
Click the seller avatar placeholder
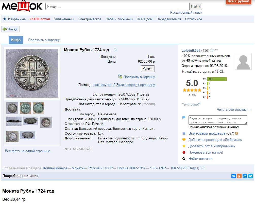coord(243,62)
